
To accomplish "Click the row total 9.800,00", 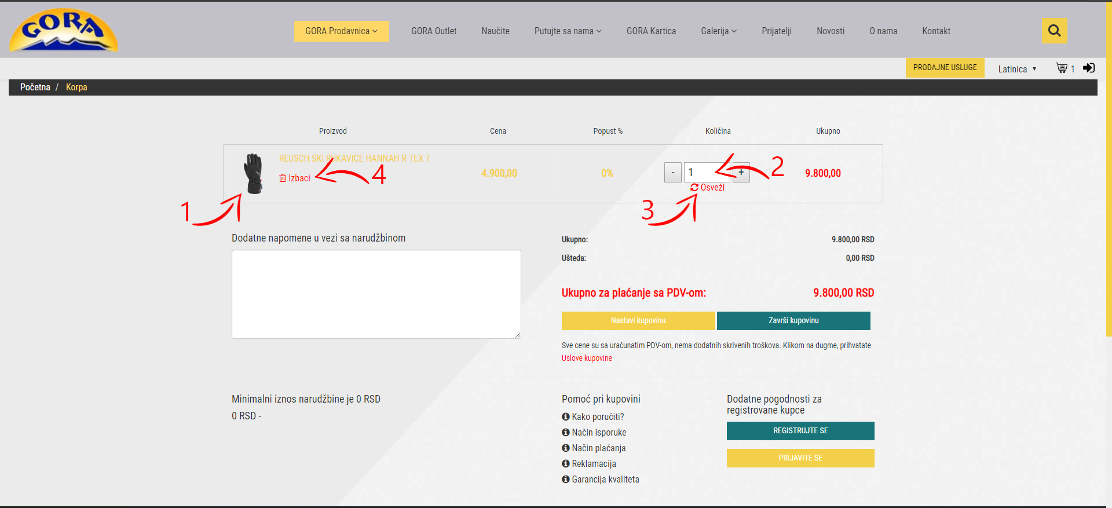I will [x=823, y=173].
